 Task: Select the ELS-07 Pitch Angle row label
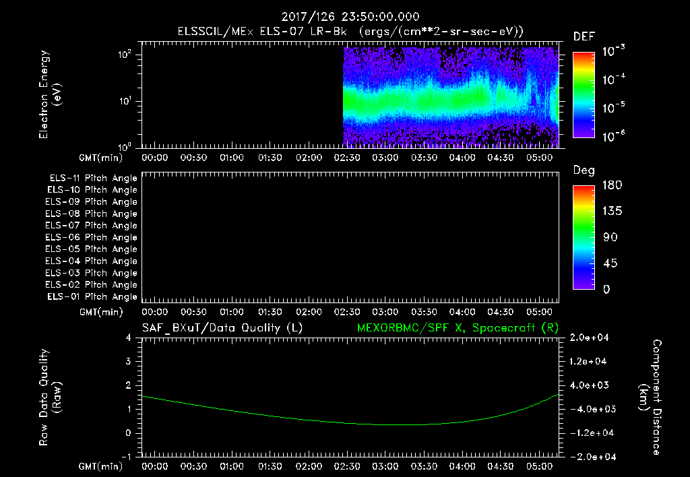click(91, 225)
